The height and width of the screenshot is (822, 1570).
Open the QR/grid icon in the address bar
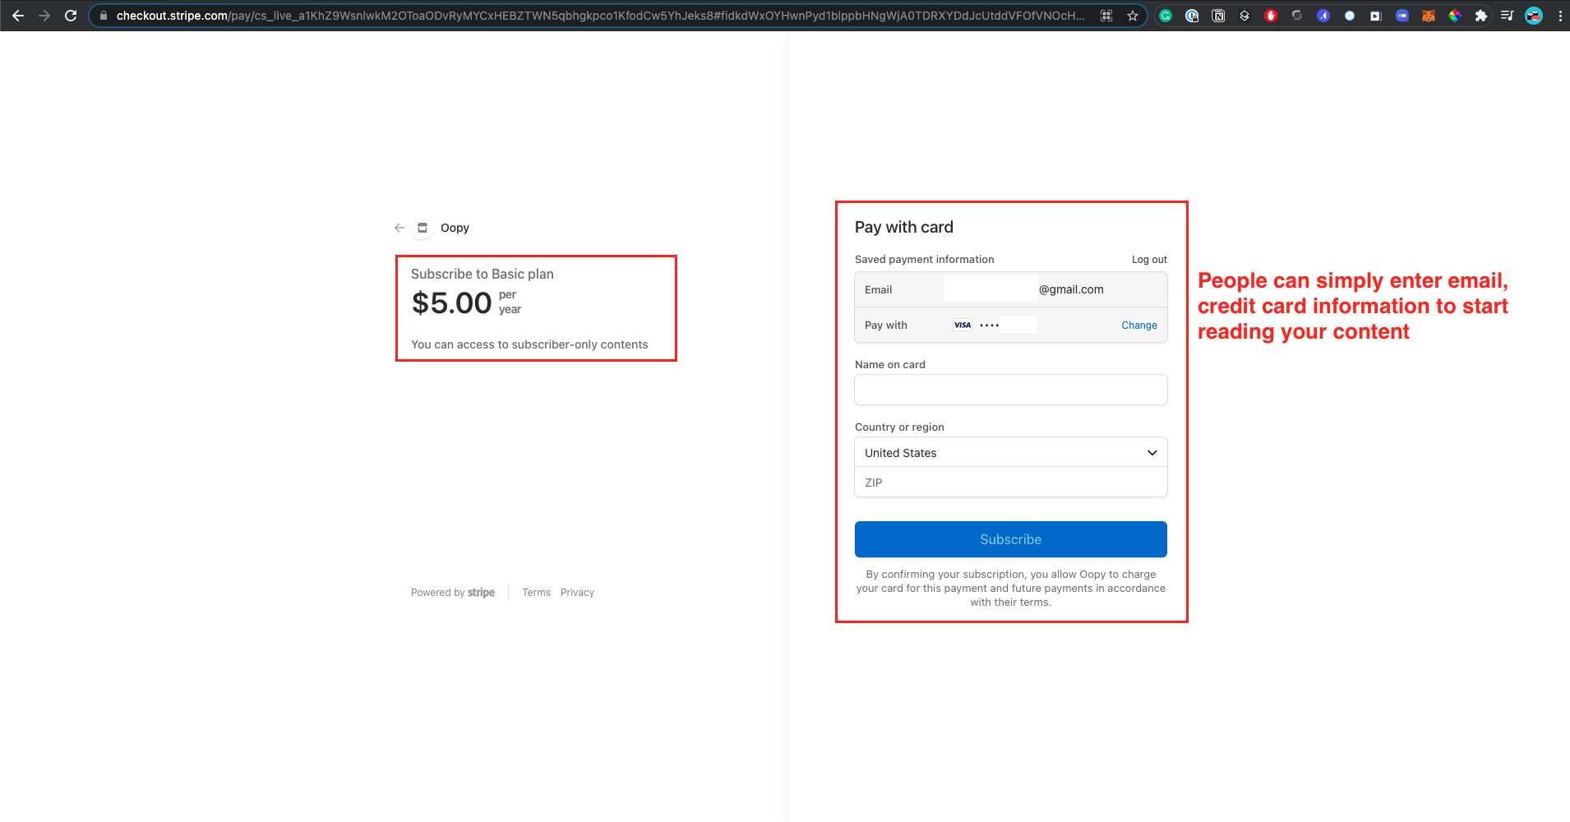click(x=1106, y=16)
